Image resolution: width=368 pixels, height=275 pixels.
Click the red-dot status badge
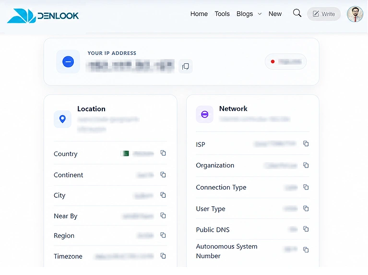(285, 61)
